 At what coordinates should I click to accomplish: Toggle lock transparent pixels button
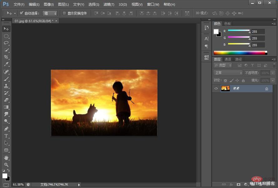pyautogui.click(x=225, y=81)
